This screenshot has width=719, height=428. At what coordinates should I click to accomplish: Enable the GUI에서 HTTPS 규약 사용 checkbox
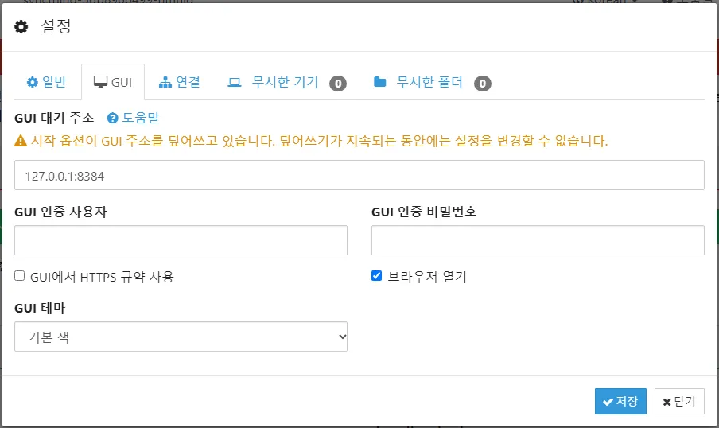(20, 276)
